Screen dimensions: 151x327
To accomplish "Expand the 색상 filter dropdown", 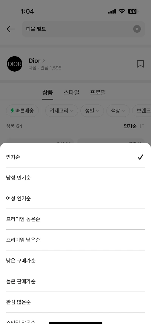I will pos(118,111).
